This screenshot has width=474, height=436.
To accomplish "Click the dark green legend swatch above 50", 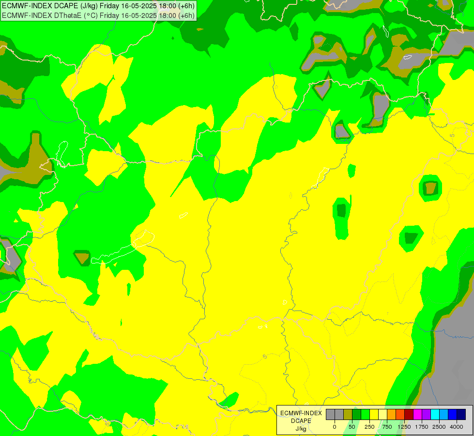I will pos(356,415).
